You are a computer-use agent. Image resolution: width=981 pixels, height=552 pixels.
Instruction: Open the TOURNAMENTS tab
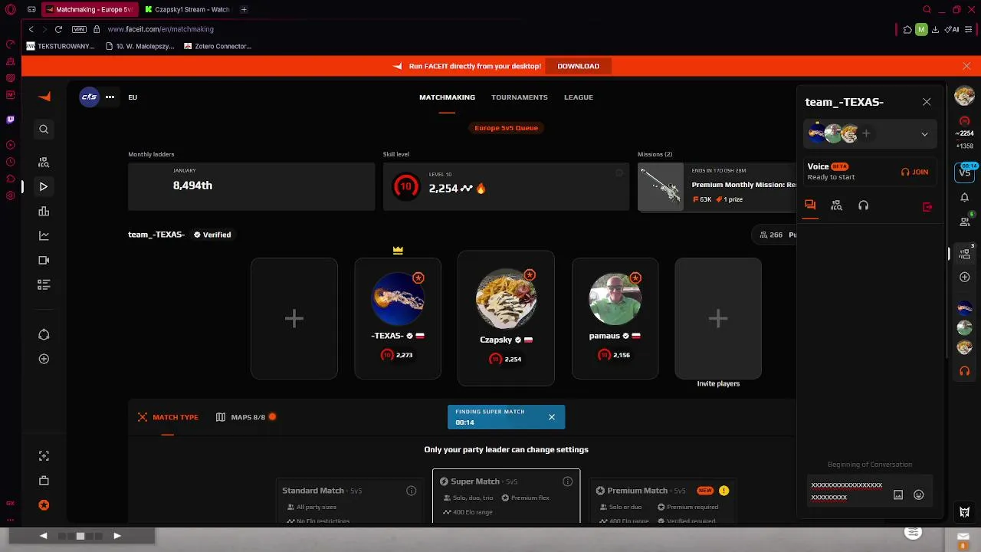520,97
